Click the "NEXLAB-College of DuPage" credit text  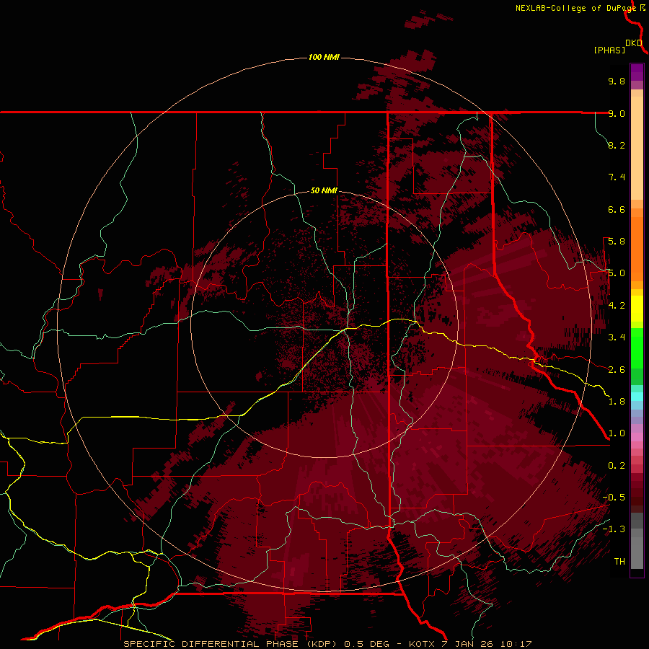(x=576, y=8)
